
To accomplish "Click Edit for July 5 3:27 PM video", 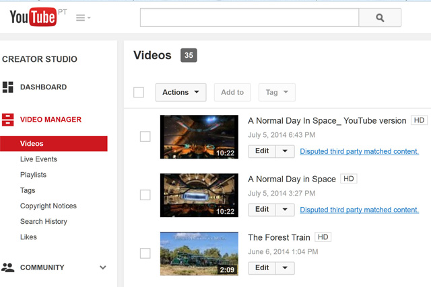I will pyautogui.click(x=262, y=210).
